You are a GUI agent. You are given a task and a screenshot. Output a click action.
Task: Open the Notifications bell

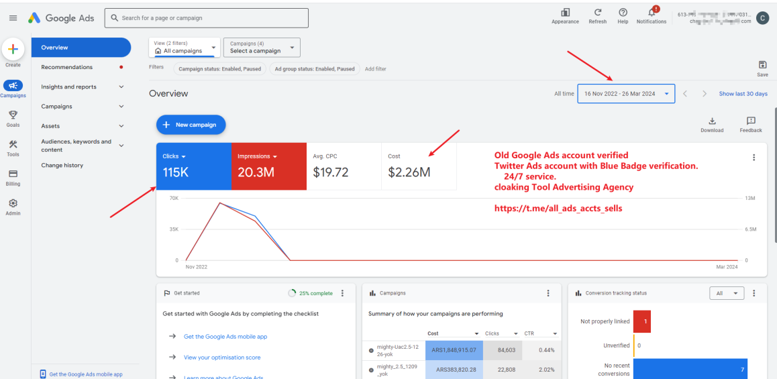(652, 13)
